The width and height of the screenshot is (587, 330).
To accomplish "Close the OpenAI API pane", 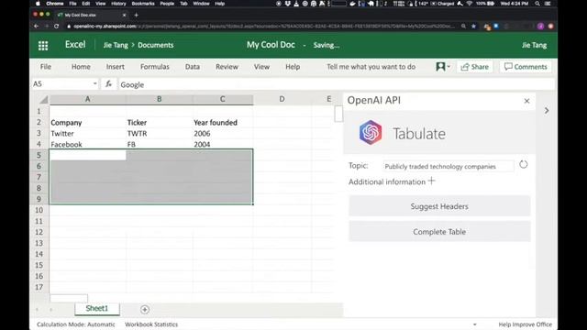I will pyautogui.click(x=526, y=101).
